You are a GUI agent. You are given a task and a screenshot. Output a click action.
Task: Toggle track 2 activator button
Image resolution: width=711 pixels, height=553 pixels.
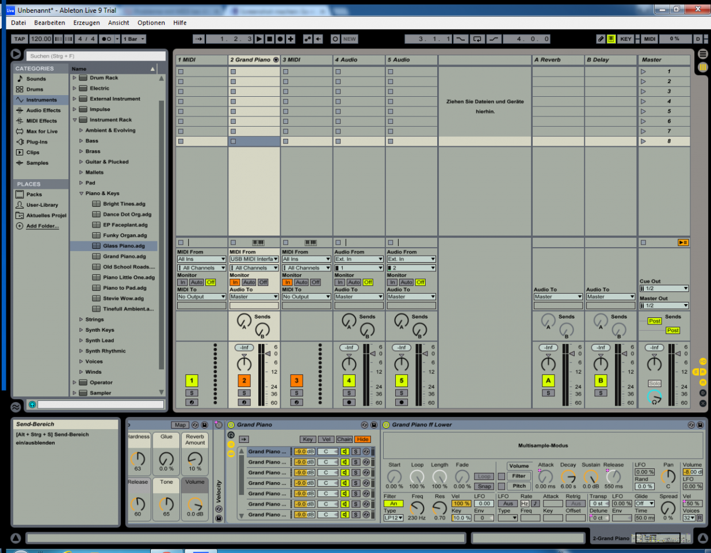244,381
